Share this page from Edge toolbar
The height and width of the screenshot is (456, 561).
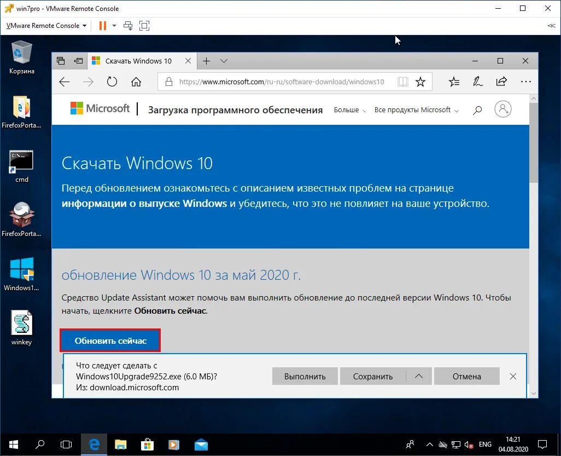click(x=501, y=82)
